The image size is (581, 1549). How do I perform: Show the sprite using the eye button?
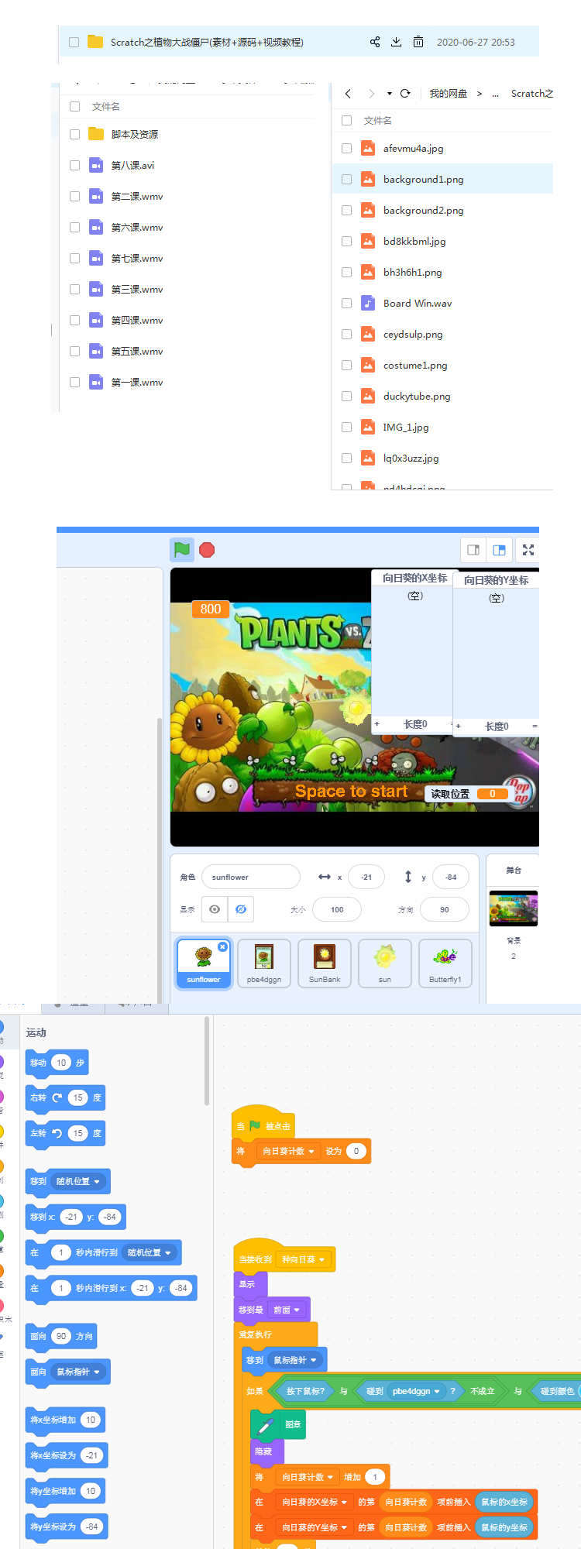click(x=215, y=909)
